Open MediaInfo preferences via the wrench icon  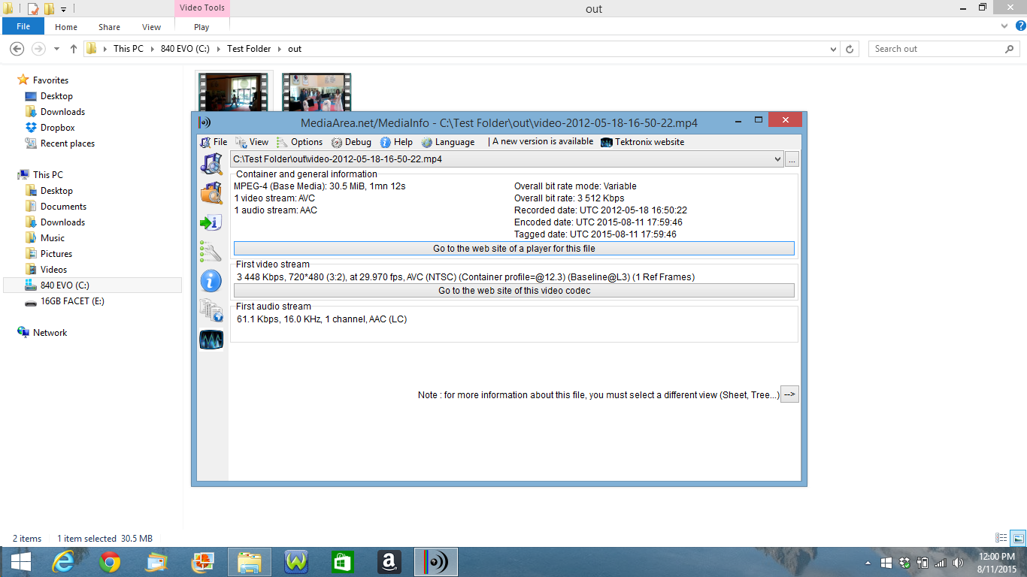point(211,252)
